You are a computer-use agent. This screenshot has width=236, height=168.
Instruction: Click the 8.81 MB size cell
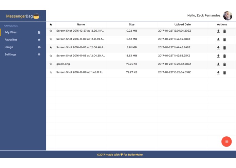[132, 47]
